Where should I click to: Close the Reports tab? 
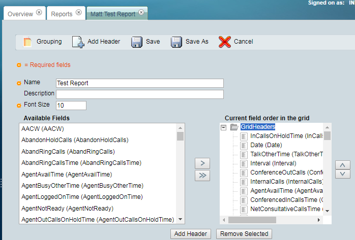[x=78, y=13]
